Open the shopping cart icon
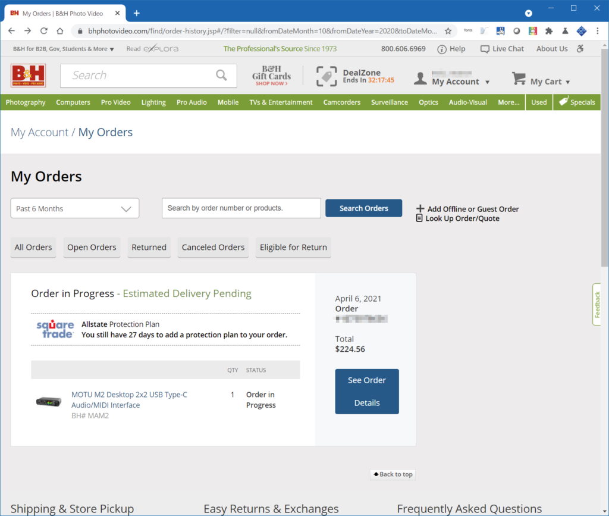The height and width of the screenshot is (516, 609). 519,79
